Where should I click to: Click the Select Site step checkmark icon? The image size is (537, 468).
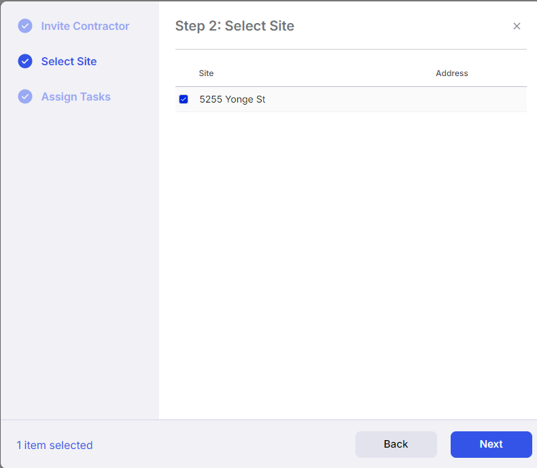tap(25, 61)
